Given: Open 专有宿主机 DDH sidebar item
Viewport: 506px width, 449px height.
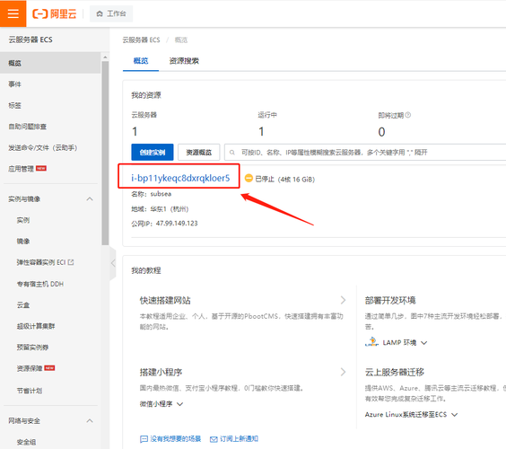Looking at the screenshot, I should pyautogui.click(x=40, y=284).
